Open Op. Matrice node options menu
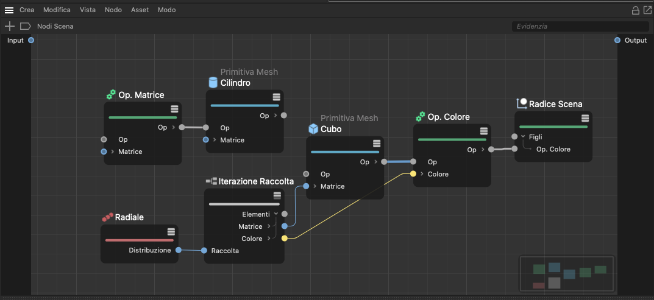Viewport: 654px width, 300px height. [174, 109]
